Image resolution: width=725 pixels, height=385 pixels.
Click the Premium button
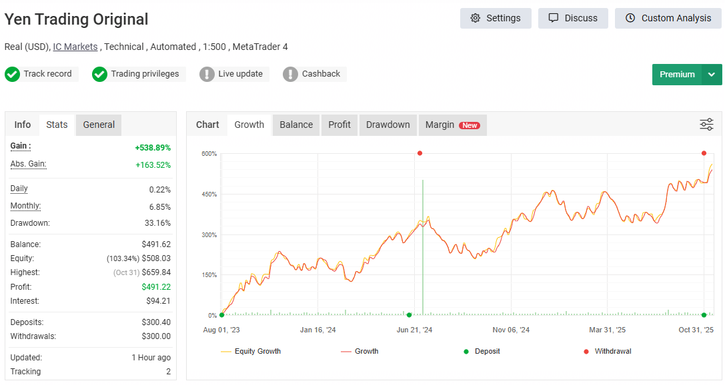click(677, 75)
